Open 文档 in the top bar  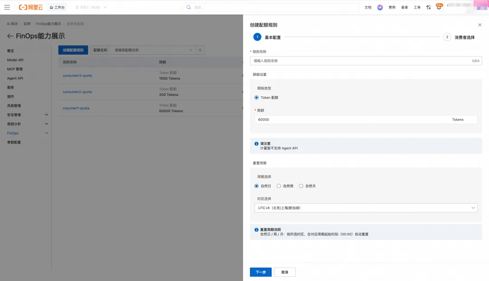pos(368,7)
